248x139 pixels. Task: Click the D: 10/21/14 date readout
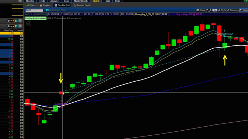click(54, 14)
